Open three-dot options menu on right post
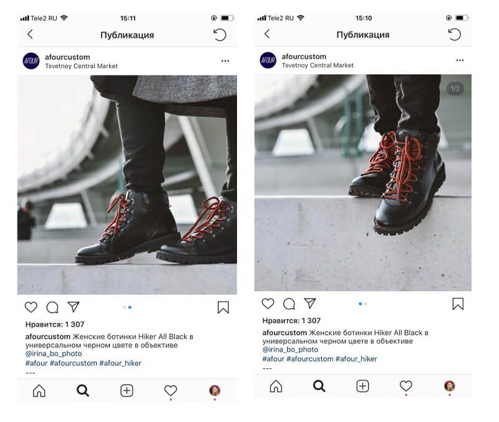This screenshot has width=499, height=422. coord(460,60)
